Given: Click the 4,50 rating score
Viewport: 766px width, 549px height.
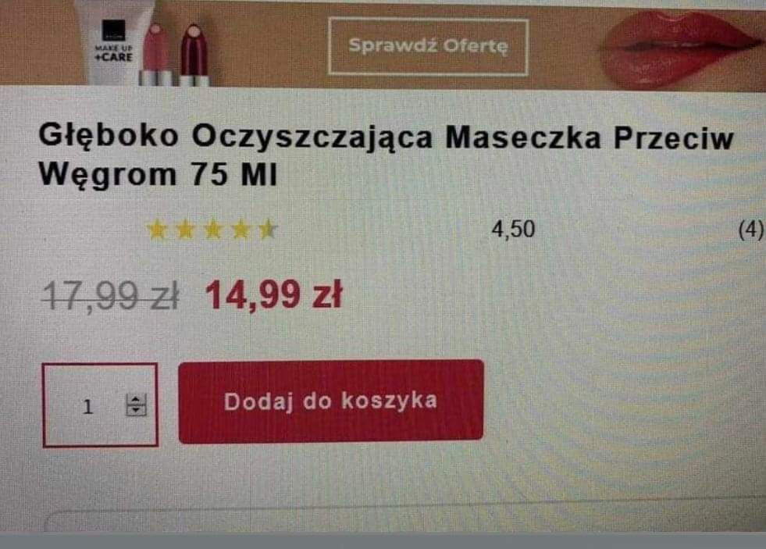Looking at the screenshot, I should click(x=513, y=230).
